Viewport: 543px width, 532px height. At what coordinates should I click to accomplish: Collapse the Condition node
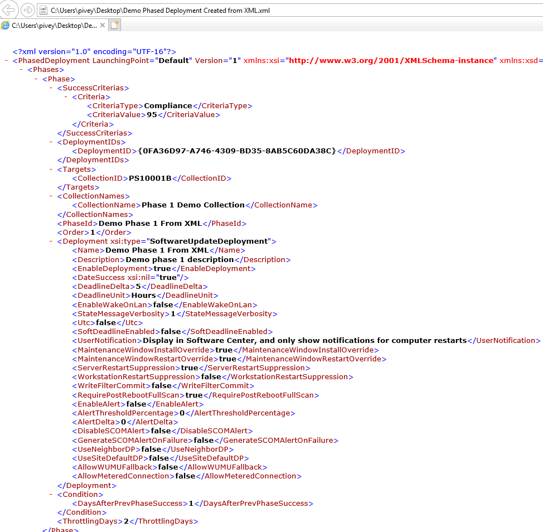[x=51, y=495]
